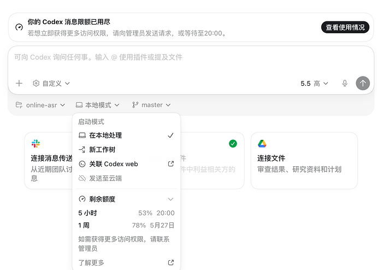
Task: Open 查看使用情况 usage details
Action: [345, 27]
